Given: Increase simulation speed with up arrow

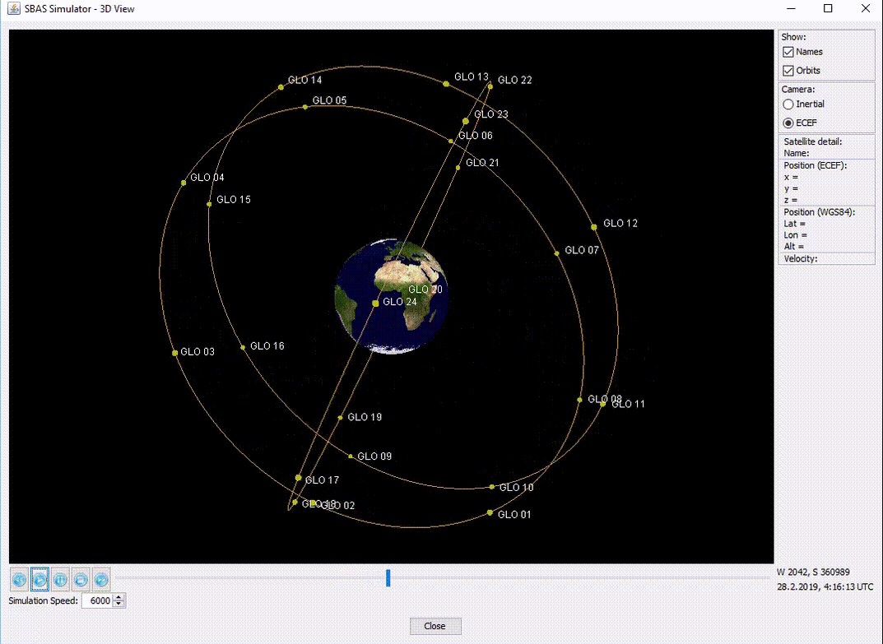Looking at the screenshot, I should tap(119, 597).
